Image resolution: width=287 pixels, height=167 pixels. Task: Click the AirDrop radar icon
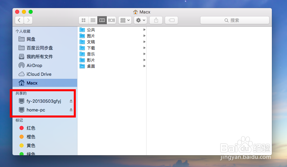pos(22,65)
